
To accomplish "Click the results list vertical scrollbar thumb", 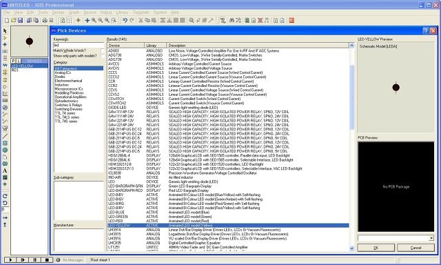I will [x=351, y=97].
